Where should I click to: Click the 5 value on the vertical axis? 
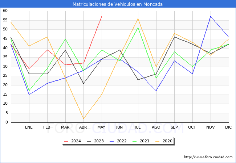[x=7, y=113]
